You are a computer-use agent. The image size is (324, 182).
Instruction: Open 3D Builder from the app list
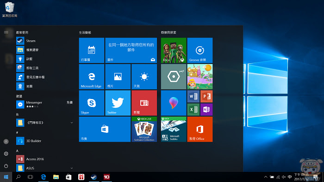click(44, 141)
